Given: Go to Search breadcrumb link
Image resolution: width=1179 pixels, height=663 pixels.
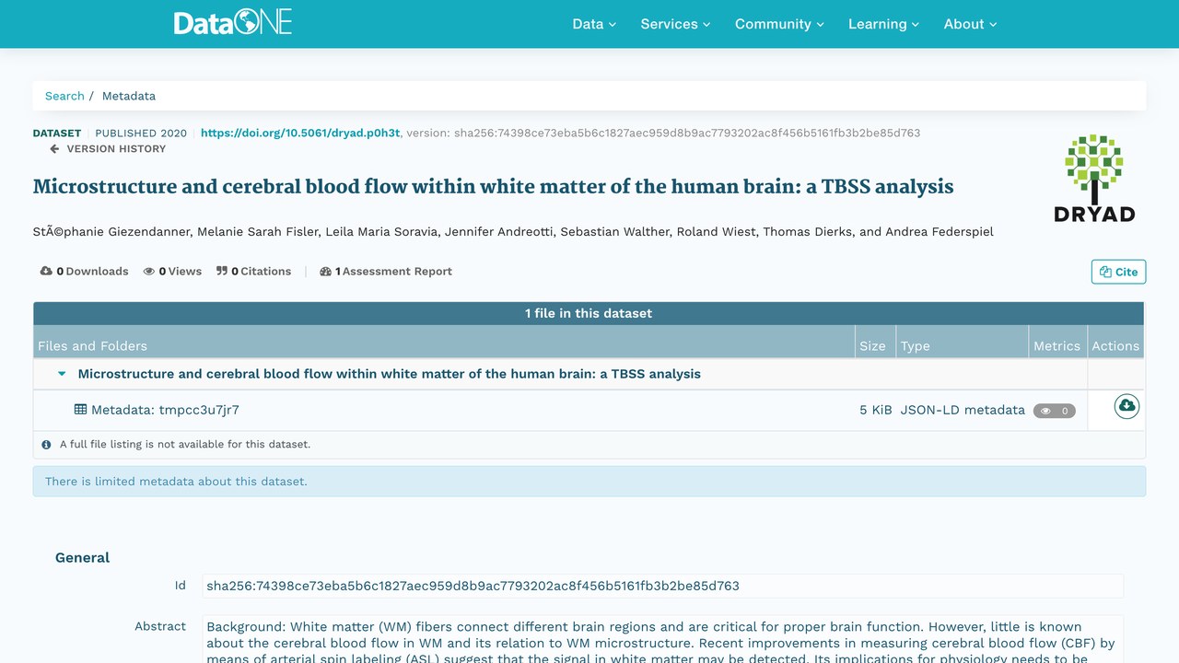Looking at the screenshot, I should (64, 96).
